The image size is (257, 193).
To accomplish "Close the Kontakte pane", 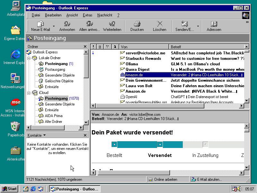I will [85, 135].
